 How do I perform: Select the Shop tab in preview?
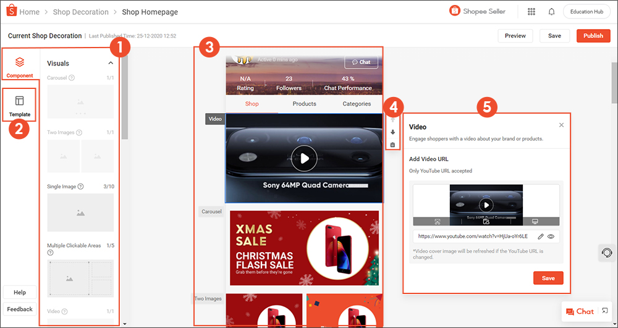tap(252, 104)
